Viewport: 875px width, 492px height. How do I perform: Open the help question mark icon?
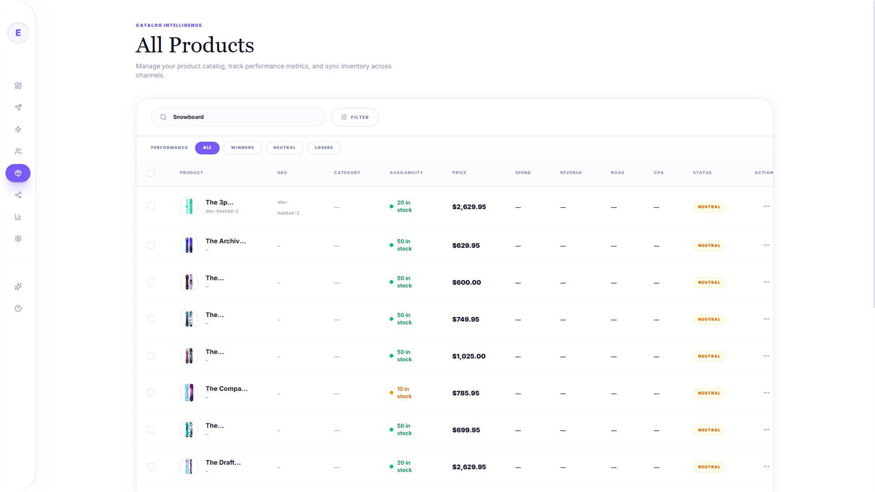(18, 308)
